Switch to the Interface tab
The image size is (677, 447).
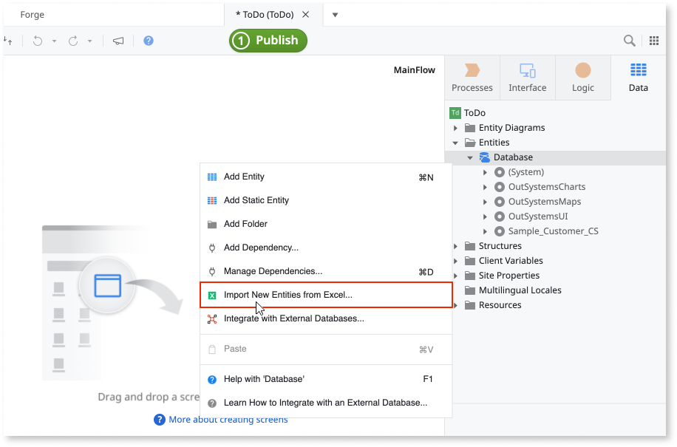coord(527,78)
